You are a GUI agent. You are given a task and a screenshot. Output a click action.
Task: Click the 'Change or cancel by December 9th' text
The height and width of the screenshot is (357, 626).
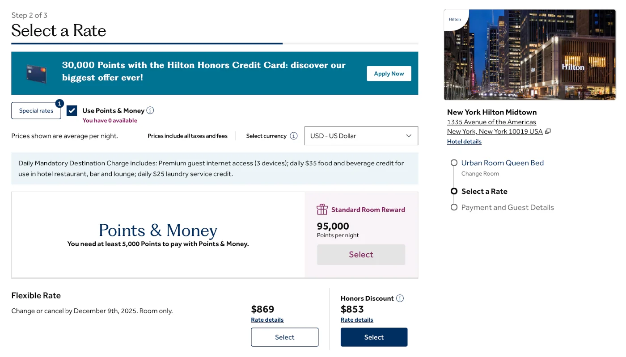point(92,311)
